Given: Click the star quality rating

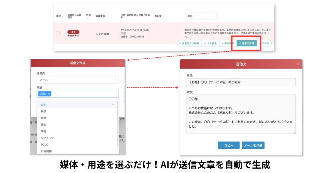Looking at the screenshot, I should (x=73, y=36).
